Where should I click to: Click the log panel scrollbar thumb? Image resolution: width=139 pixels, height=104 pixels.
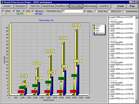tap(136, 66)
